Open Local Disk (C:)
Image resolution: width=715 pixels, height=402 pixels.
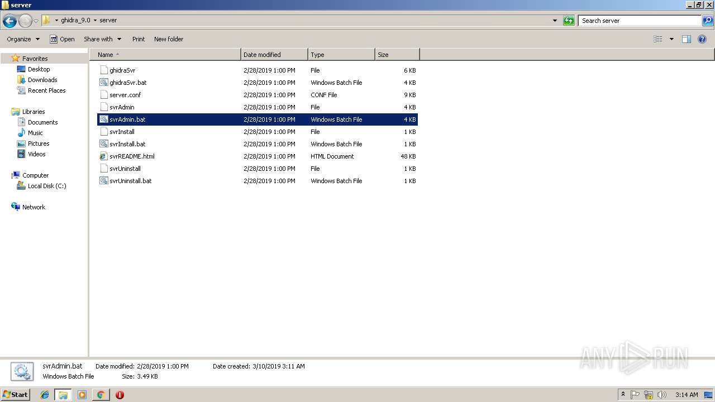(x=47, y=186)
